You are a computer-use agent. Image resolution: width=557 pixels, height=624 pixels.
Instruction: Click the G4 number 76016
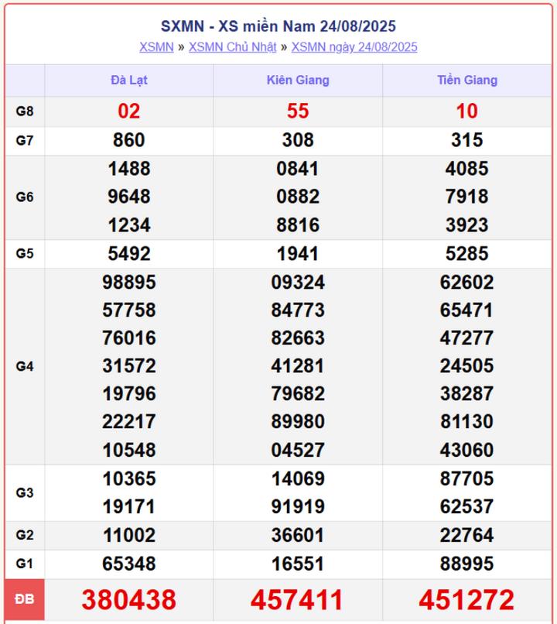(129, 338)
